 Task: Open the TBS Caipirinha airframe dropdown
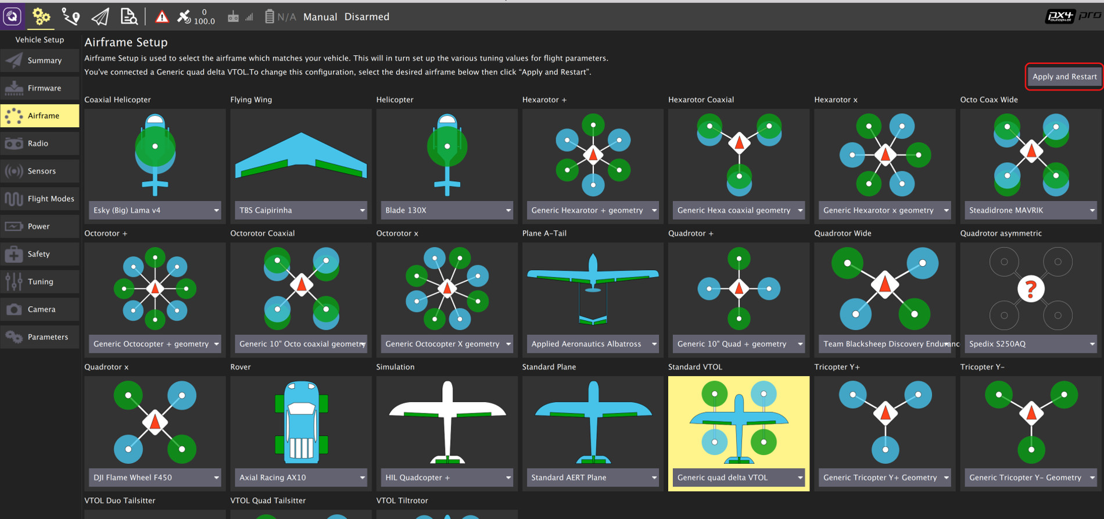click(x=301, y=210)
